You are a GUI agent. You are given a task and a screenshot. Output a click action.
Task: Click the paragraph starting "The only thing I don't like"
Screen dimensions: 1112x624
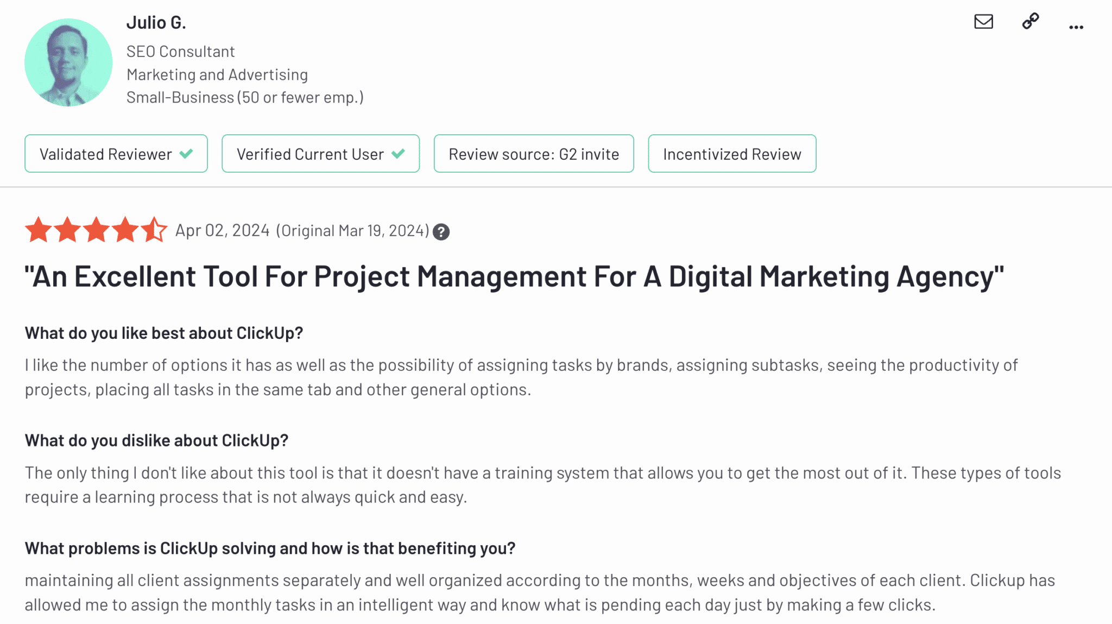pyautogui.click(x=543, y=484)
